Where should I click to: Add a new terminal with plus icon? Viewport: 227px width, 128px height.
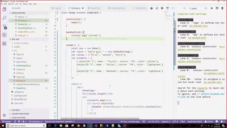coord(212,8)
